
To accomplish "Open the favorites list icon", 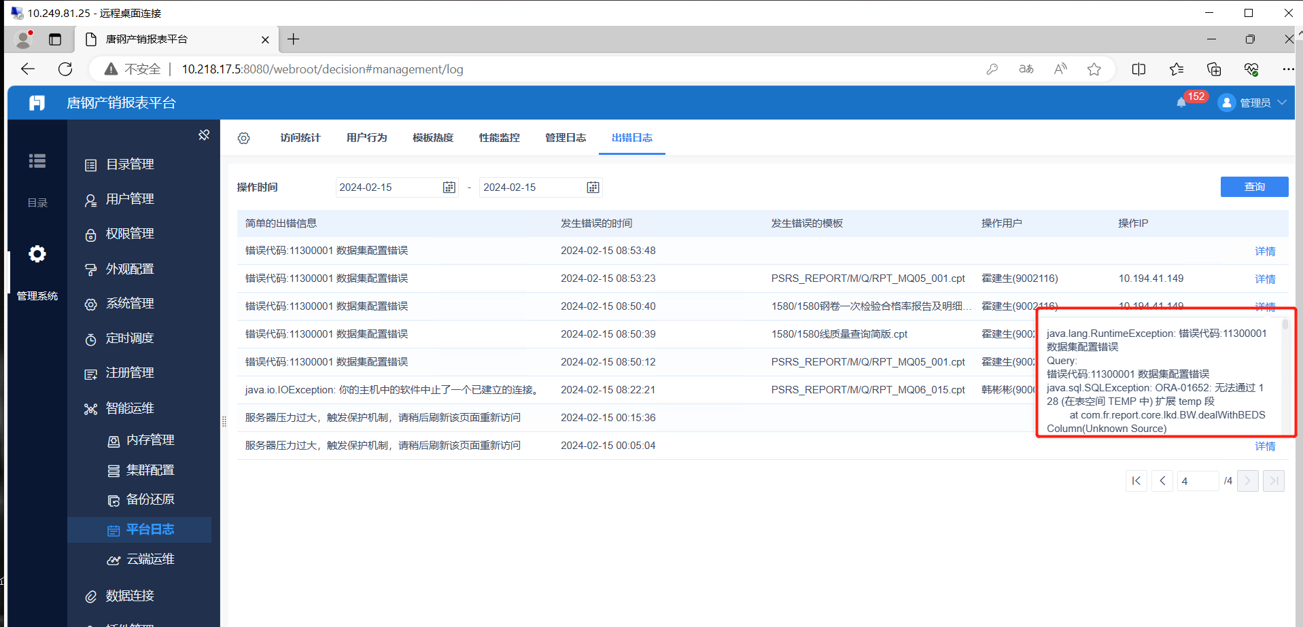I will point(1177,69).
